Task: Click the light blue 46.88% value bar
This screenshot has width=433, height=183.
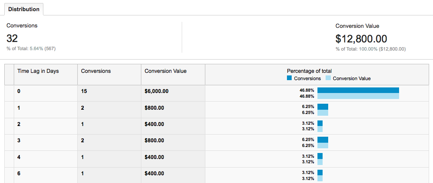Action: tap(358, 96)
